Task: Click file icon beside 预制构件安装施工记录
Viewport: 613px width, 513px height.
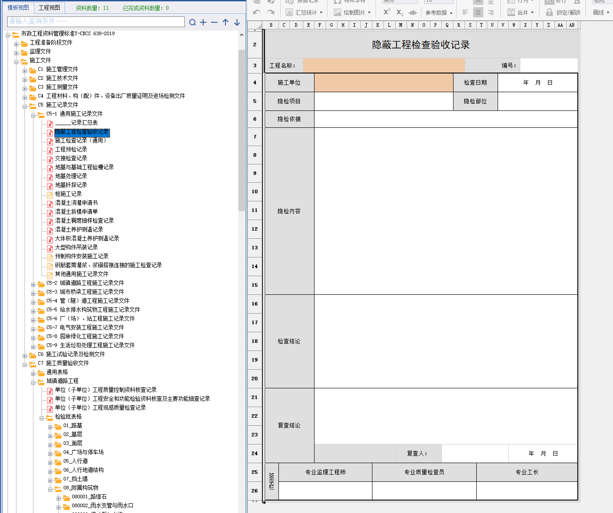Action: (50, 257)
